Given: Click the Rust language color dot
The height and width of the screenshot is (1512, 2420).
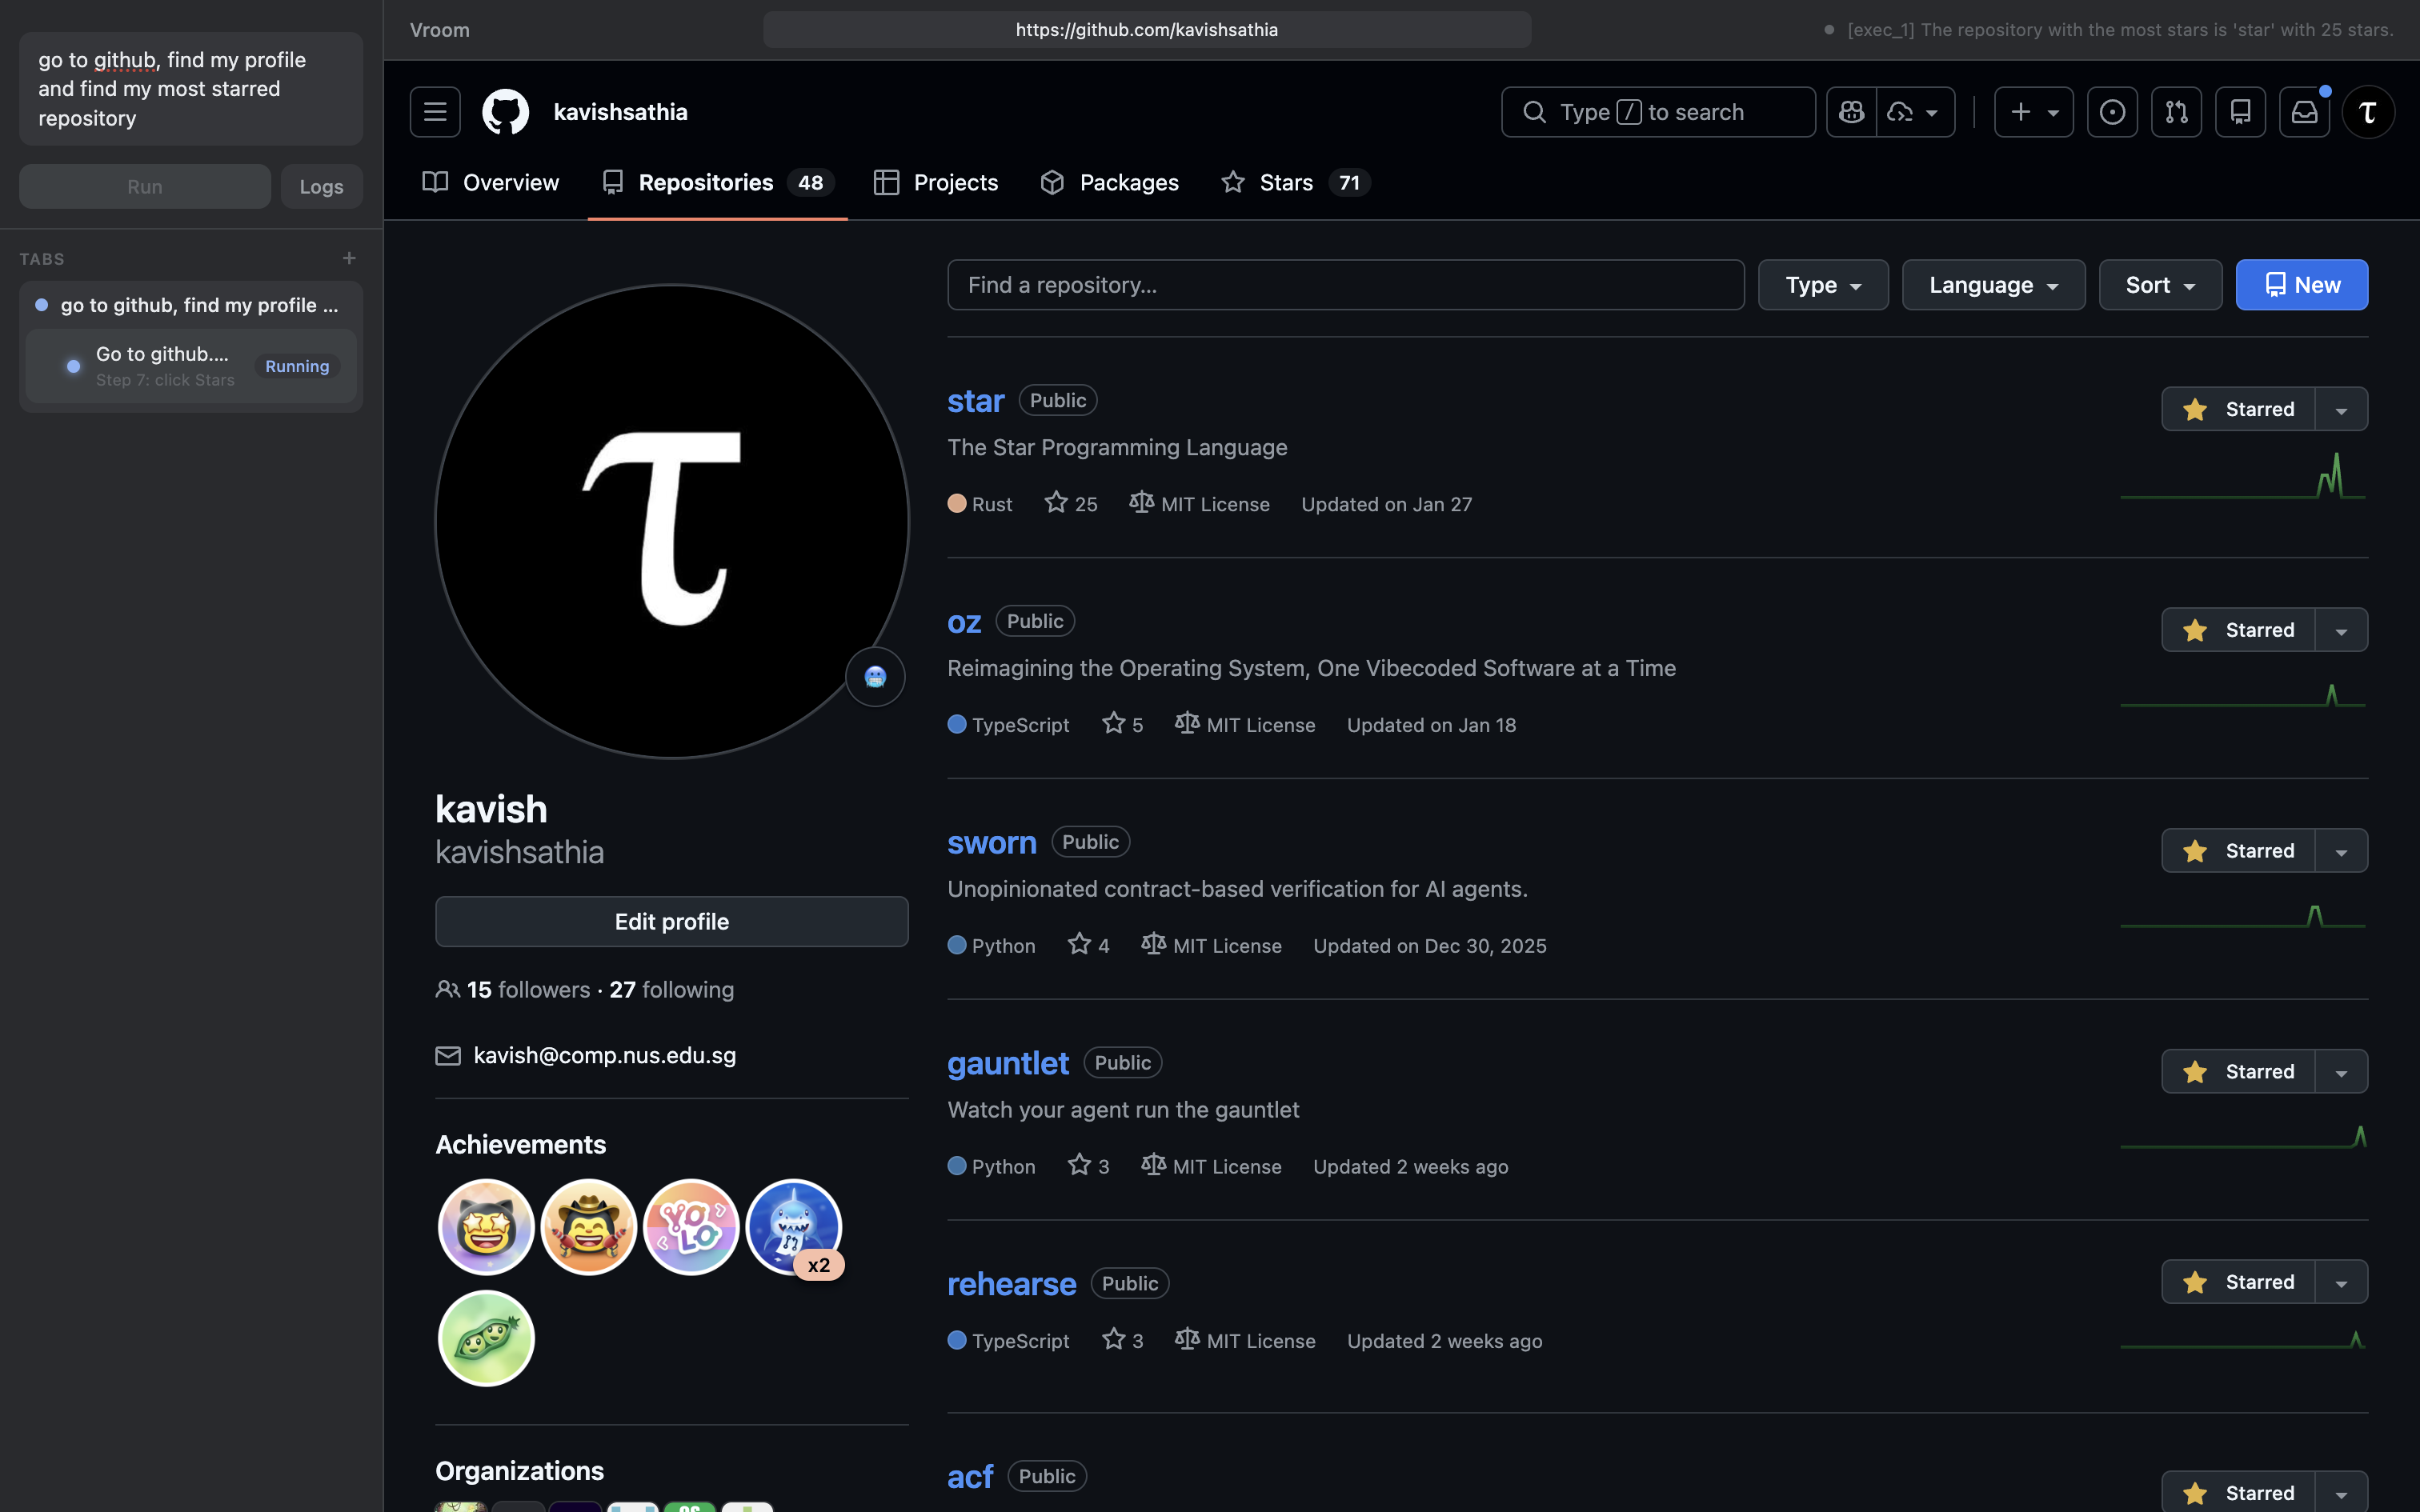Looking at the screenshot, I should pos(956,503).
